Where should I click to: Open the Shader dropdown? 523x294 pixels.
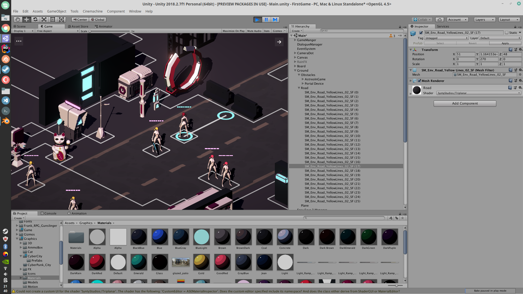[479, 93]
